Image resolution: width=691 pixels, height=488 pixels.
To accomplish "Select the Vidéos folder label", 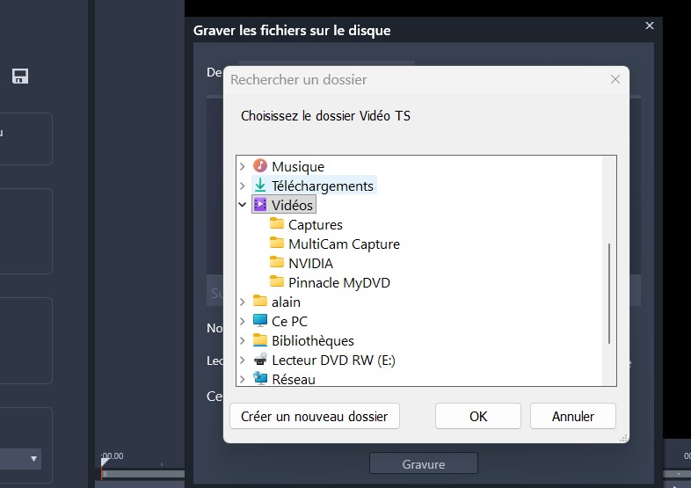I will (292, 206).
